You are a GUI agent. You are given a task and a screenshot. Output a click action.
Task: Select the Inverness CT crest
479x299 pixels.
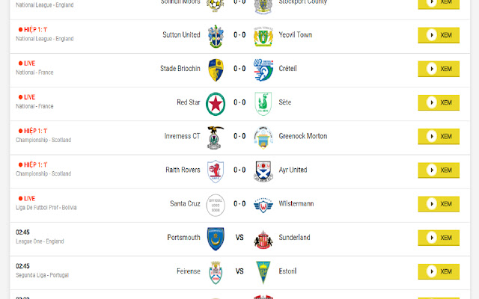216,138
